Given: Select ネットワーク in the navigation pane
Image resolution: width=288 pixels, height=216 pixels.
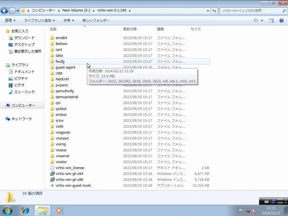Looking at the screenshot, I should click(21, 119).
